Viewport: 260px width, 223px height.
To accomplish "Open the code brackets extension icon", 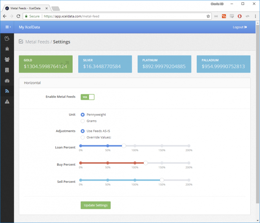I will [x=247, y=16].
